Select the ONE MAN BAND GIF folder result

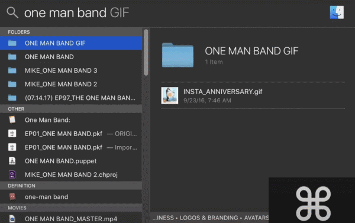(71, 43)
